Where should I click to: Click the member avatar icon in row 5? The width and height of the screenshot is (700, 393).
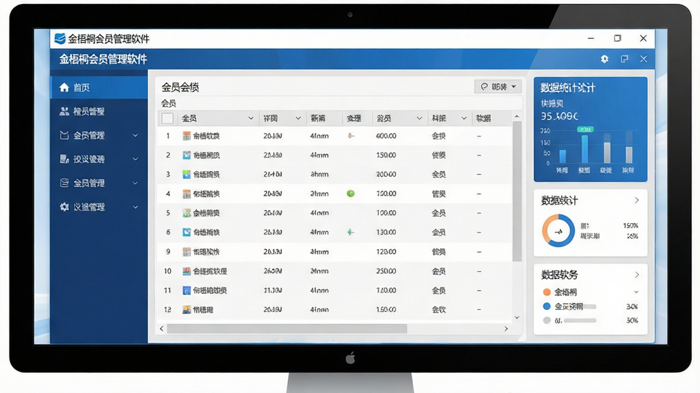pos(187,213)
